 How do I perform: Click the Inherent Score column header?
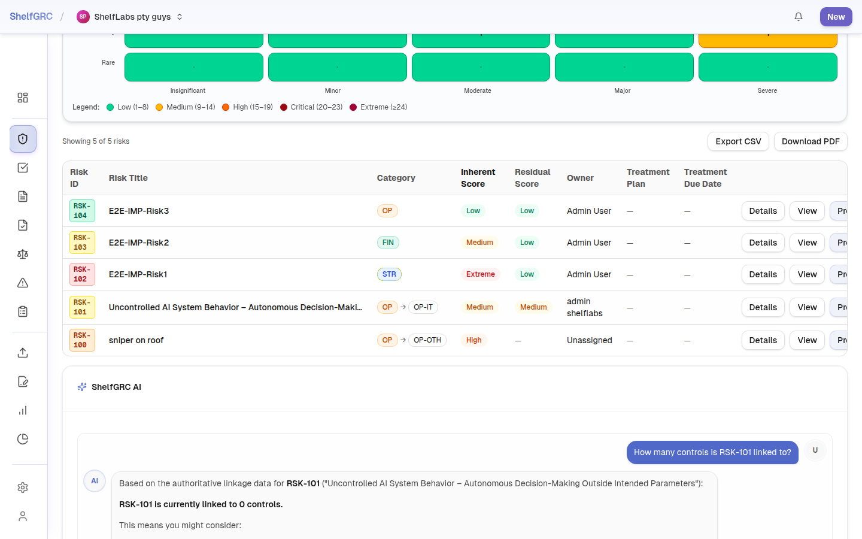478,178
